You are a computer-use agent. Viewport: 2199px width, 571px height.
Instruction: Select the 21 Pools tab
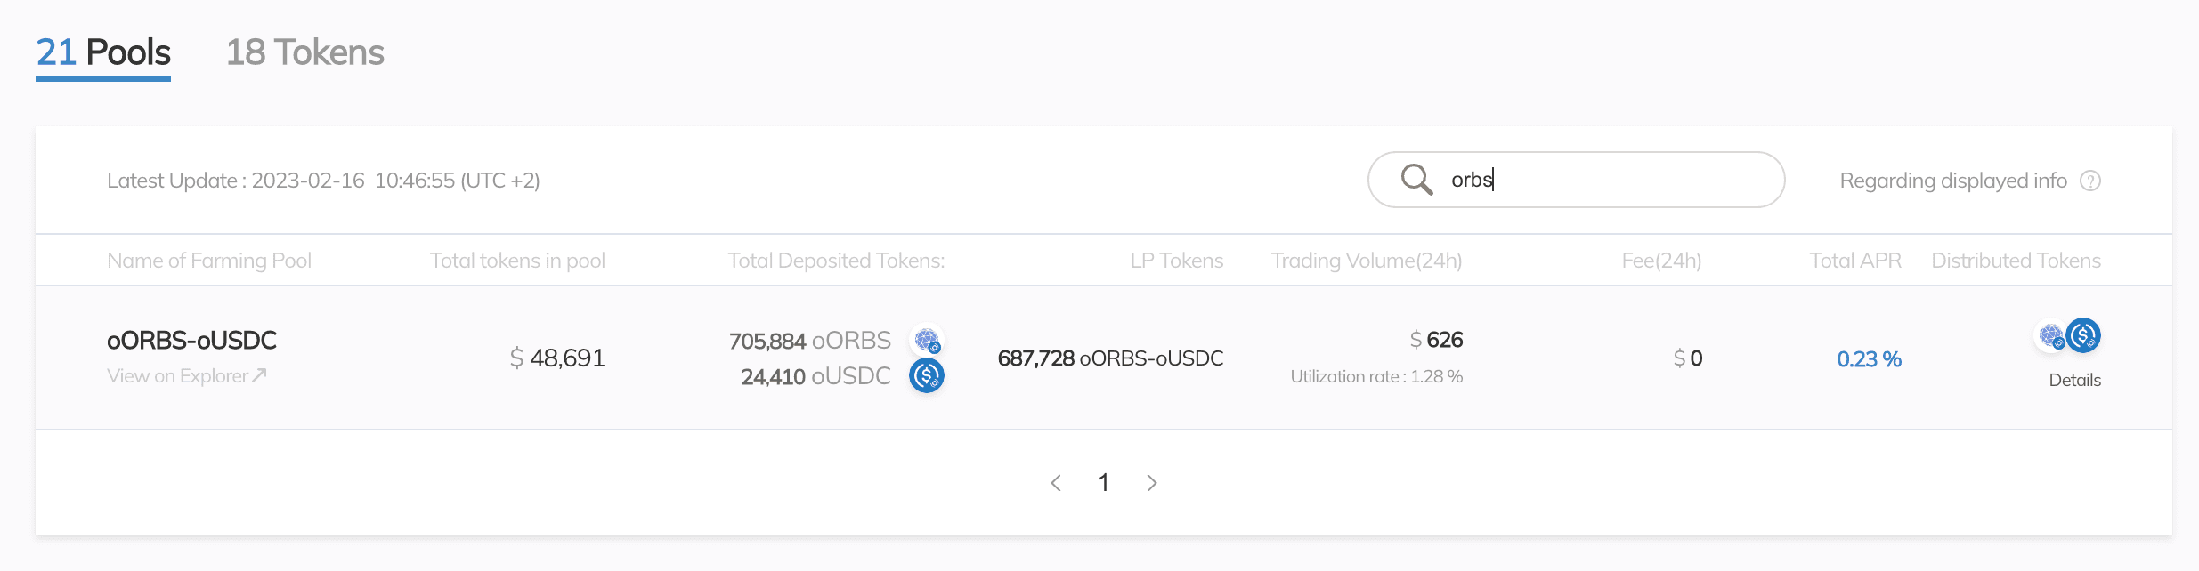click(x=103, y=52)
